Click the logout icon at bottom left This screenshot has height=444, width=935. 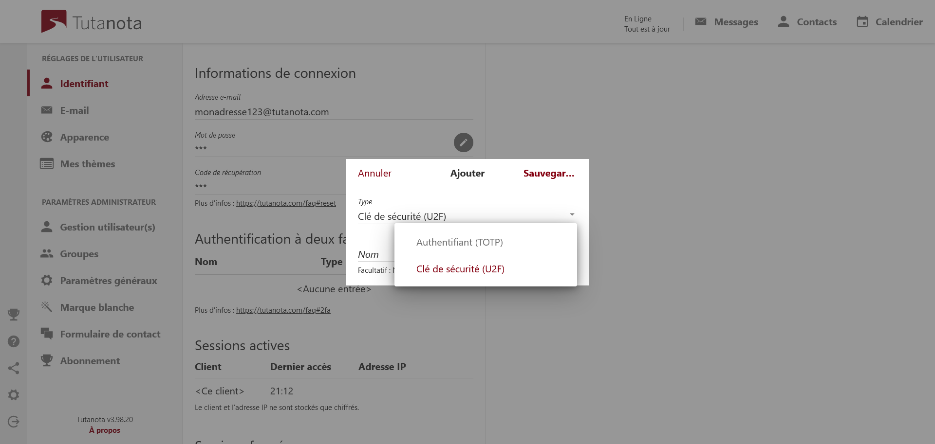tap(14, 422)
